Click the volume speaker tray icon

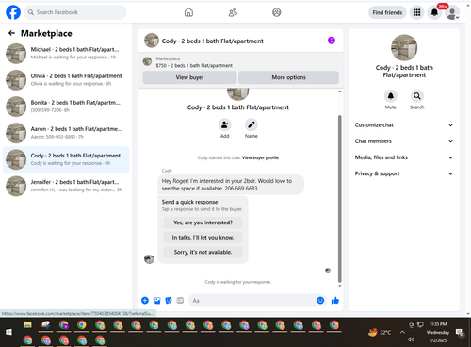[411, 339]
